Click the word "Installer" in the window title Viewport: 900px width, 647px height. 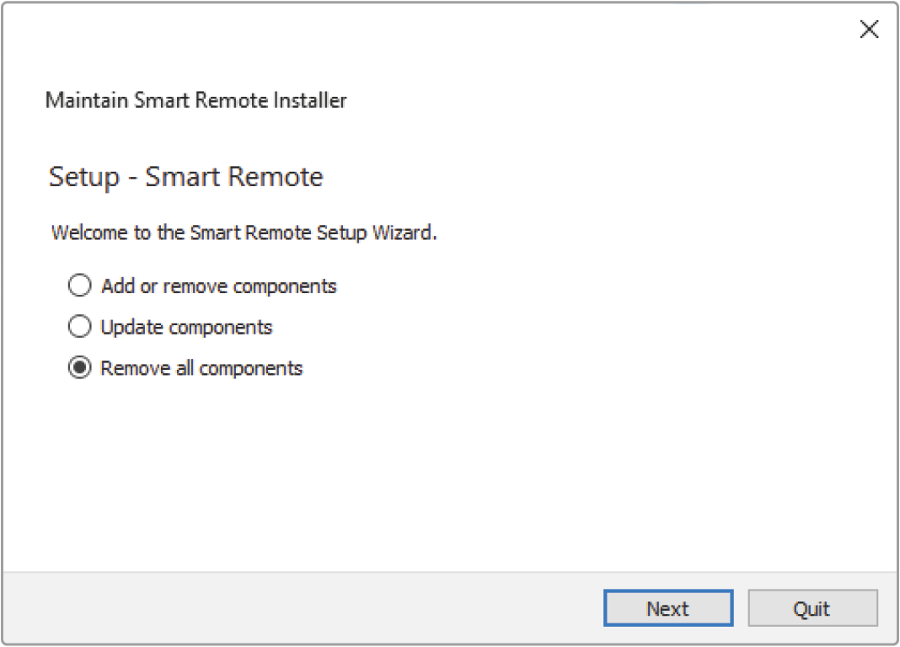pyautogui.click(x=312, y=100)
